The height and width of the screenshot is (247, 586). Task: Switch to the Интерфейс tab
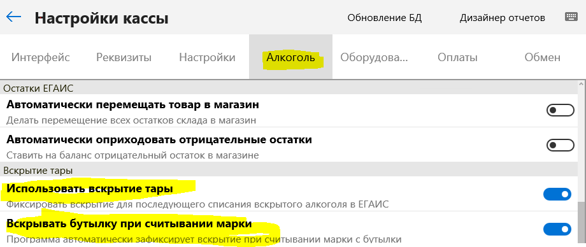pyautogui.click(x=41, y=57)
